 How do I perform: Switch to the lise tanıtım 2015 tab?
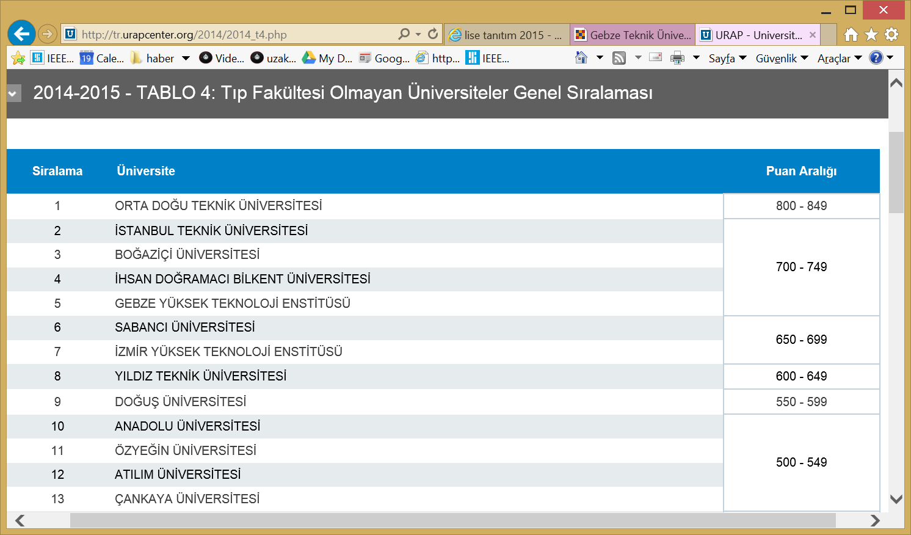[x=507, y=35]
